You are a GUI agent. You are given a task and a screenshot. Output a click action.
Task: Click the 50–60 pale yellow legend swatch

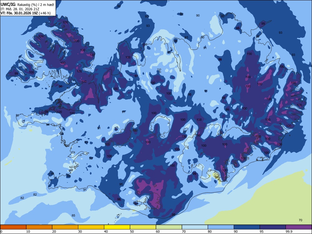143,227
